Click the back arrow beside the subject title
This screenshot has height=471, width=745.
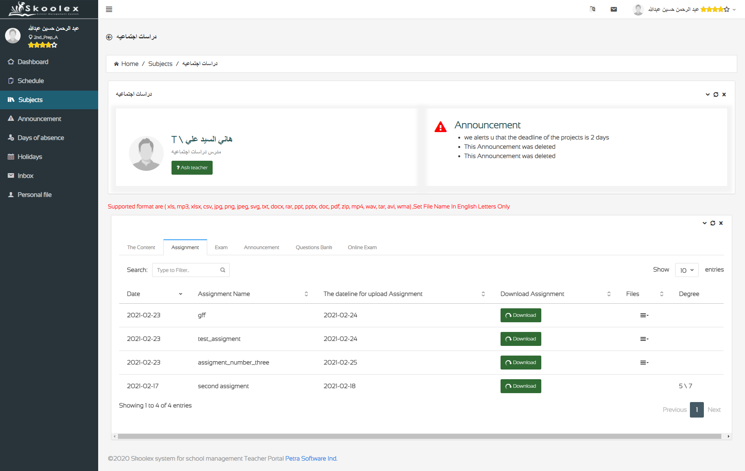coord(109,37)
